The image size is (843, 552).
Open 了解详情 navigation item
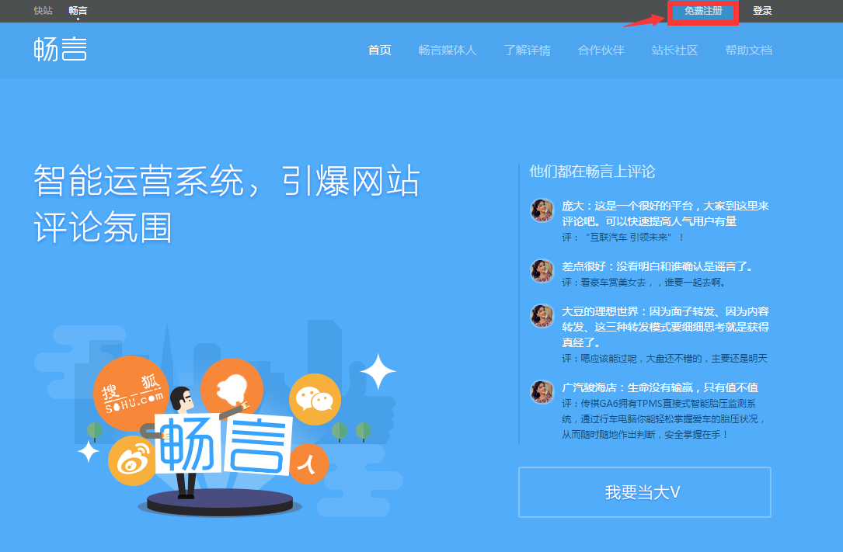pyautogui.click(x=527, y=50)
